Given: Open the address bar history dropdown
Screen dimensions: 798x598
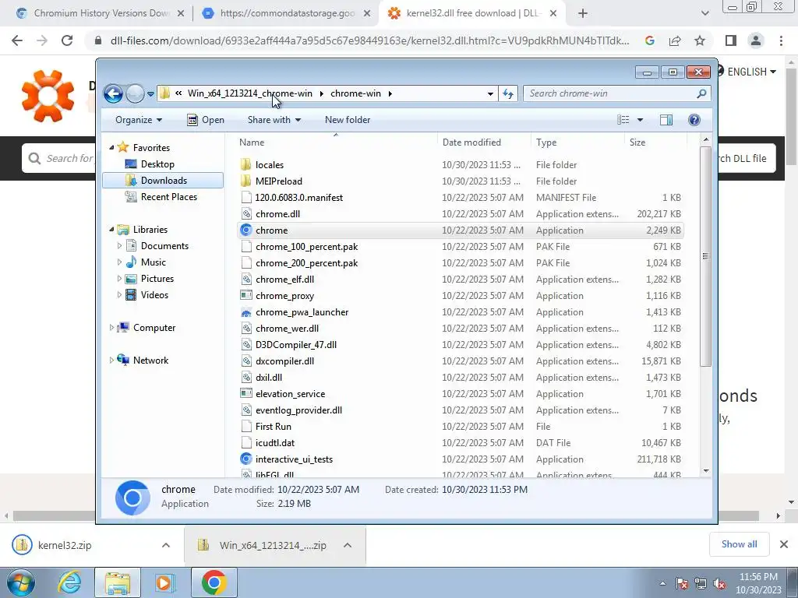Looking at the screenshot, I should pyautogui.click(x=490, y=93).
